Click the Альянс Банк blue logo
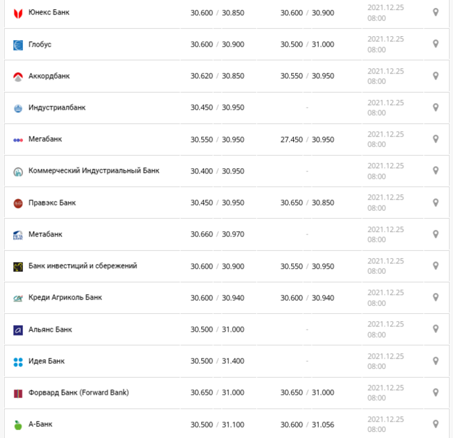The width and height of the screenshot is (453, 438). coord(18,330)
